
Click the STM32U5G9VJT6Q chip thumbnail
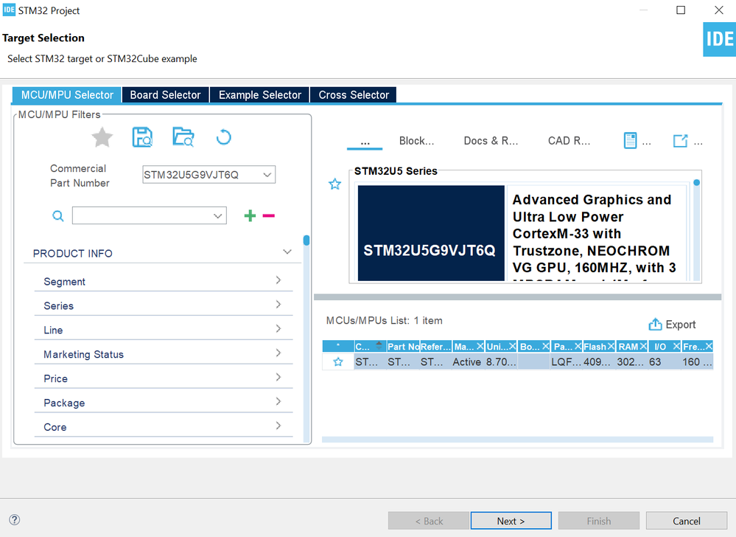pyautogui.click(x=431, y=233)
